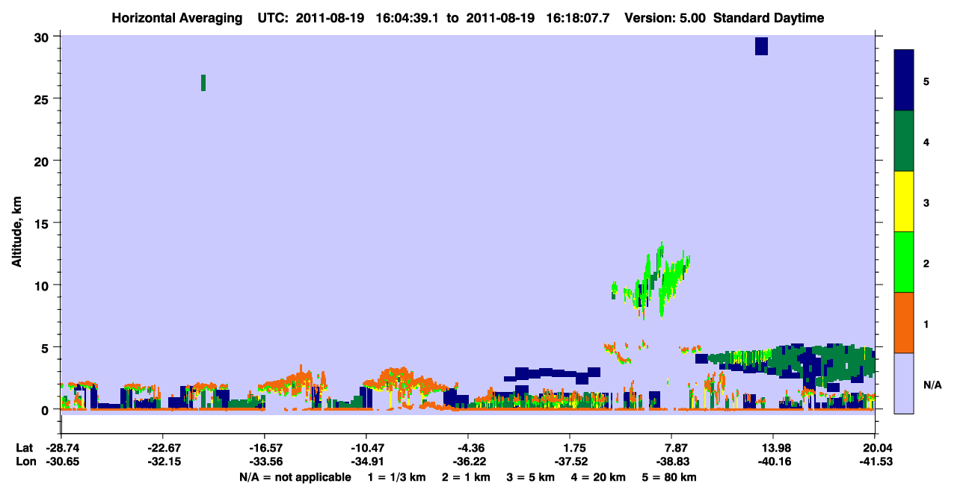Click the lavender N/A colorbar segment
972x498 pixels.
[904, 383]
